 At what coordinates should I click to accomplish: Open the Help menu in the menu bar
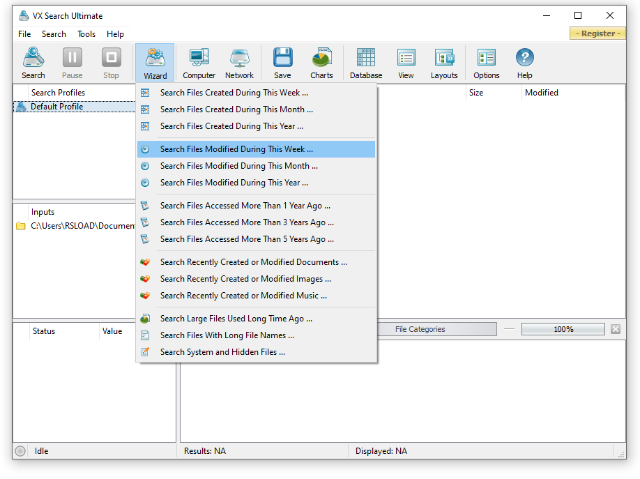point(115,34)
